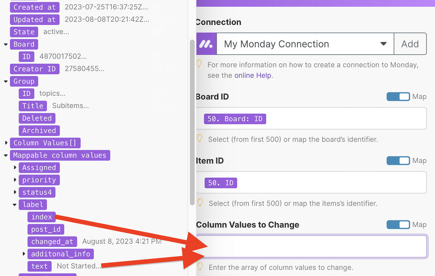The height and width of the screenshot is (276, 435).
Task: Click the 'index' variable tag under label
Action: 41,217
